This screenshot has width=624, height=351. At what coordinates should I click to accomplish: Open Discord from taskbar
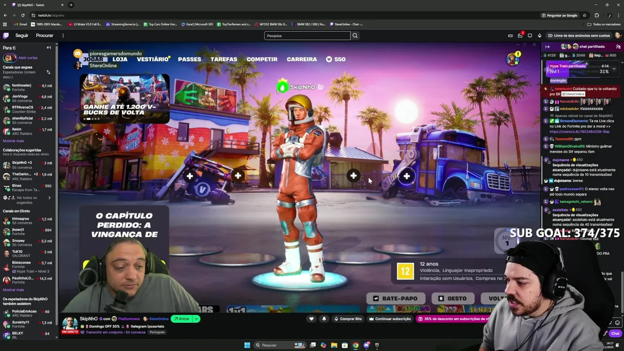click(366, 345)
